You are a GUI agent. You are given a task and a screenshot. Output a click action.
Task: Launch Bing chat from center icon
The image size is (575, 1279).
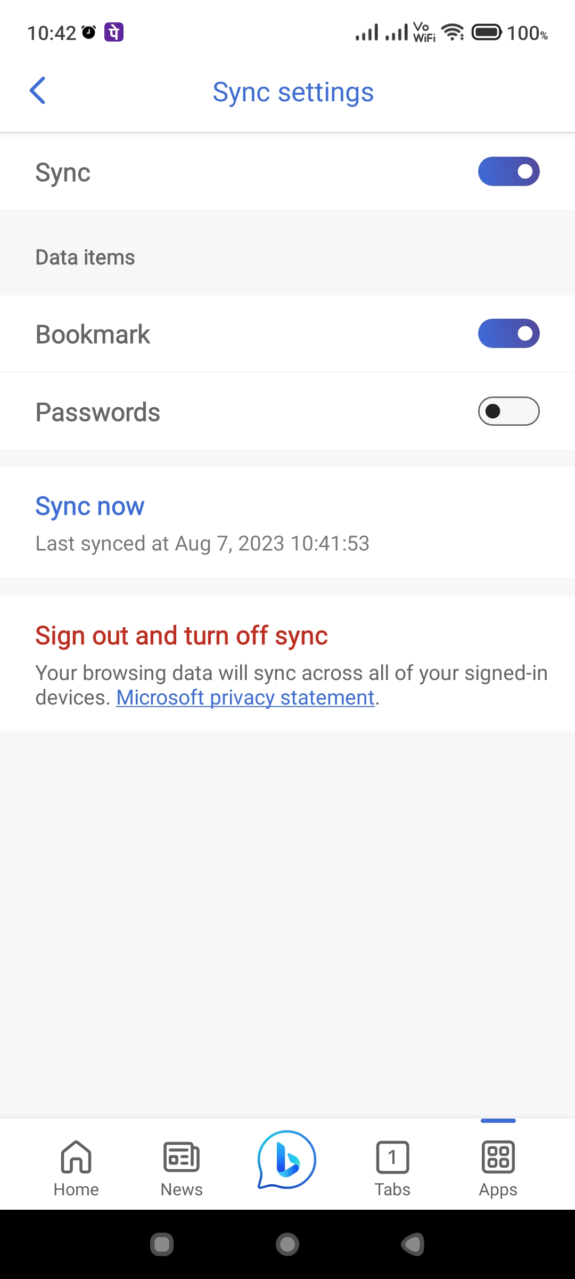point(287,1160)
